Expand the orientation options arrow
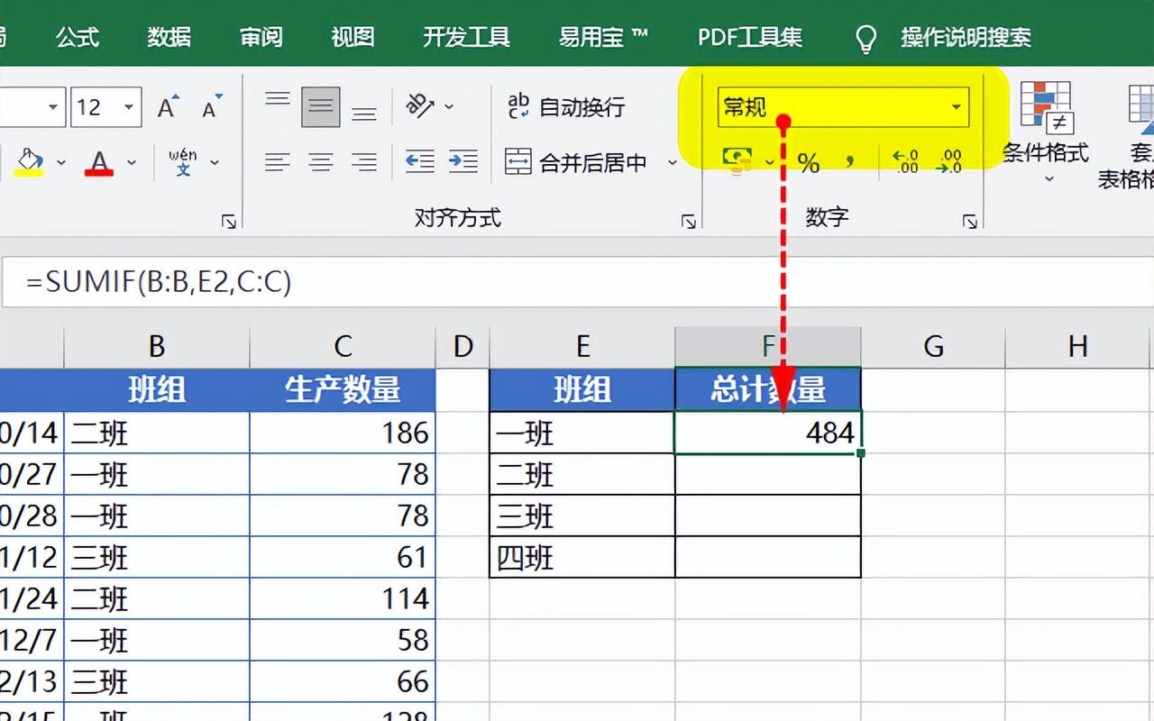1154x721 pixels. [x=449, y=106]
